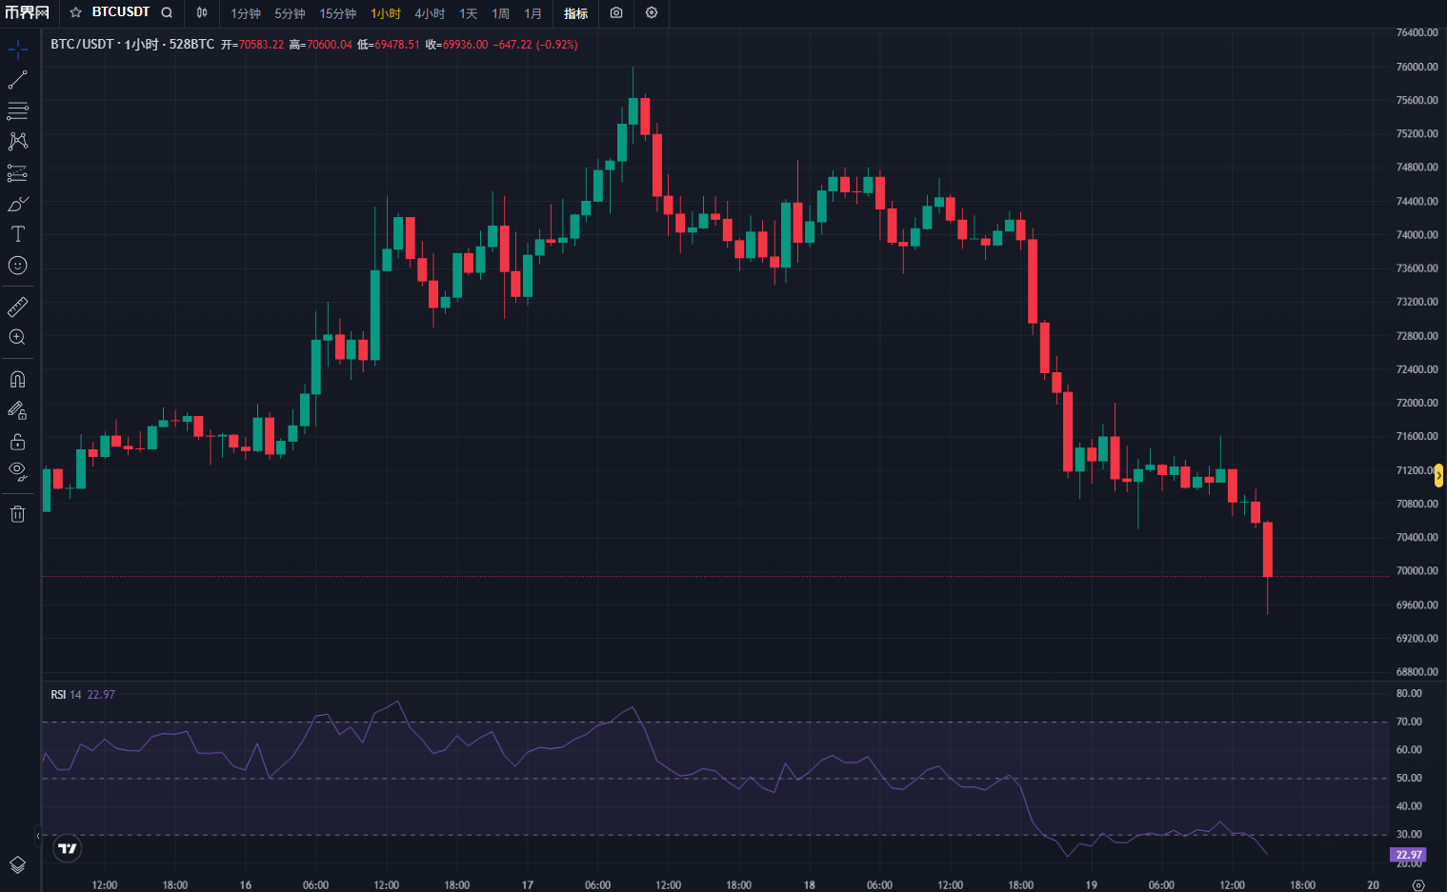The height and width of the screenshot is (892, 1447).
Task: Open time axis settings gear at bottom right
Action: point(1418,885)
